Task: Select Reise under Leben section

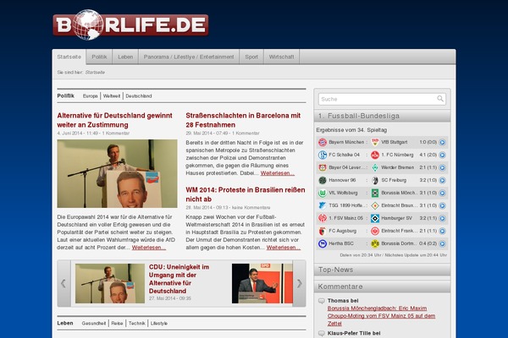Action: 117,324
